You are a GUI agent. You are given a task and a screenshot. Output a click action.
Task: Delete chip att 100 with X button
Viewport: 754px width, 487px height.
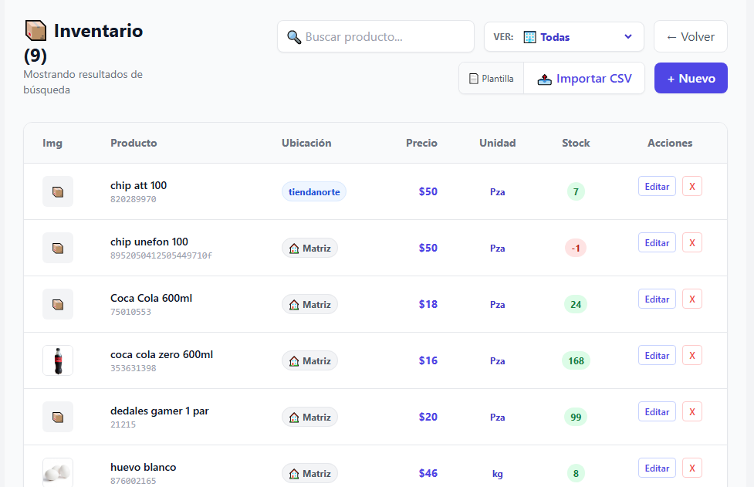(x=691, y=186)
